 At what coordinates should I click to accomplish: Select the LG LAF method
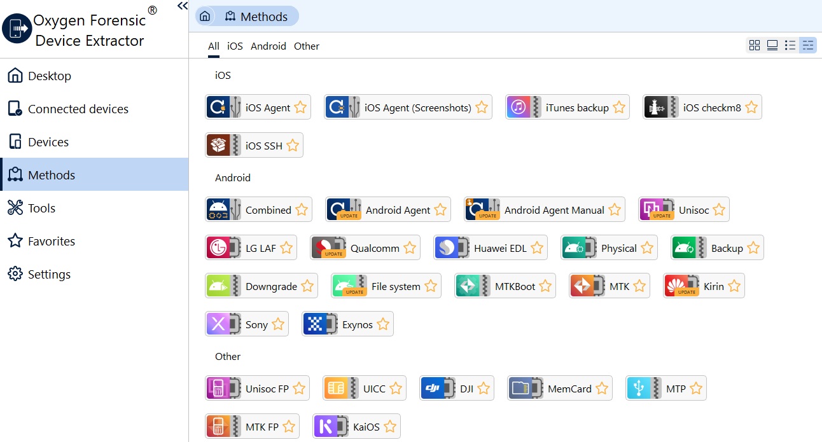click(x=251, y=248)
